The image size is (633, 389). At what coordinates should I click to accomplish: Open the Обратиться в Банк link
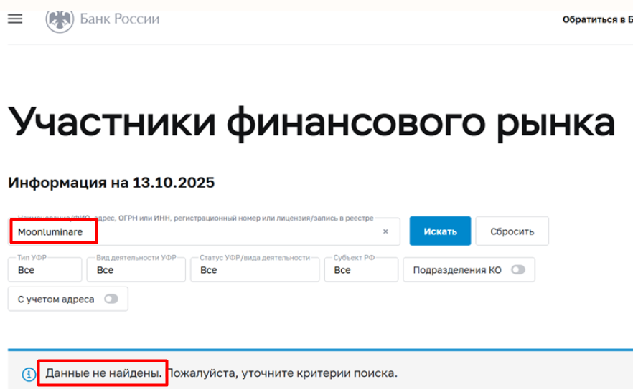pyautogui.click(x=597, y=20)
